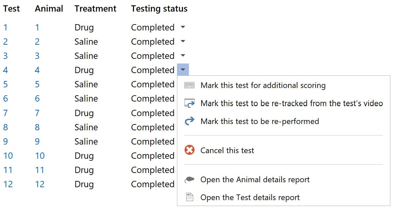This screenshot has width=393, height=211.
Task: Choose Mark this test to be re-performed
Action: pos(260,121)
